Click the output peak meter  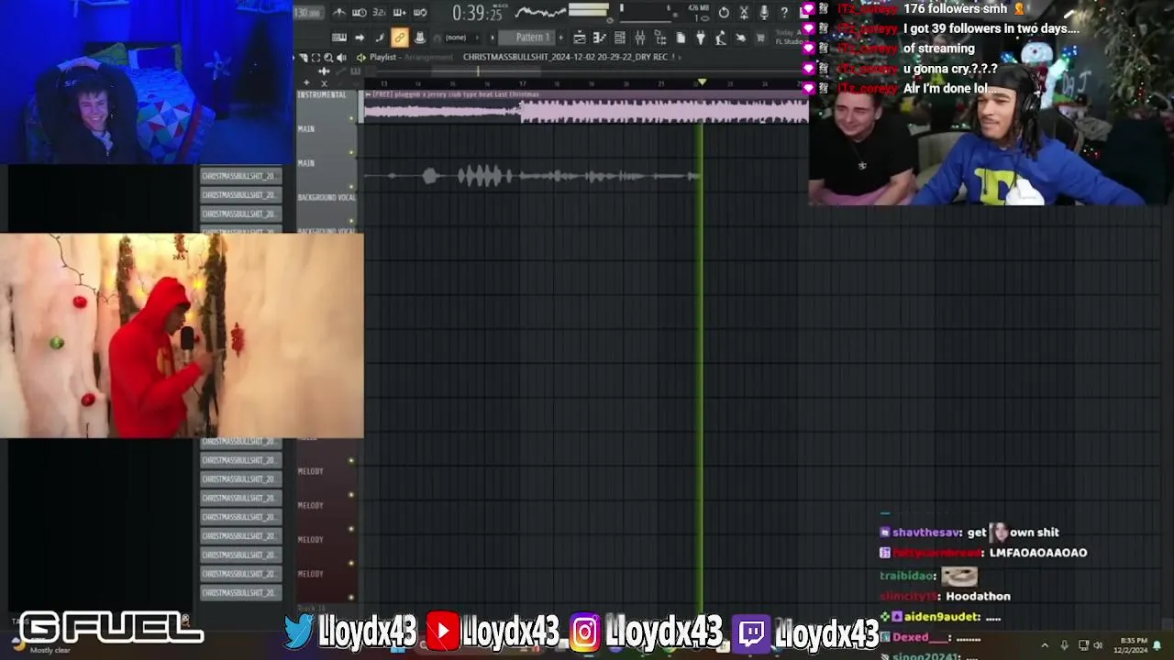point(588,10)
